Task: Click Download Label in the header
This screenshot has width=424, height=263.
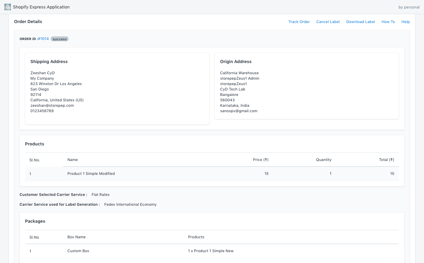Action: point(360,22)
